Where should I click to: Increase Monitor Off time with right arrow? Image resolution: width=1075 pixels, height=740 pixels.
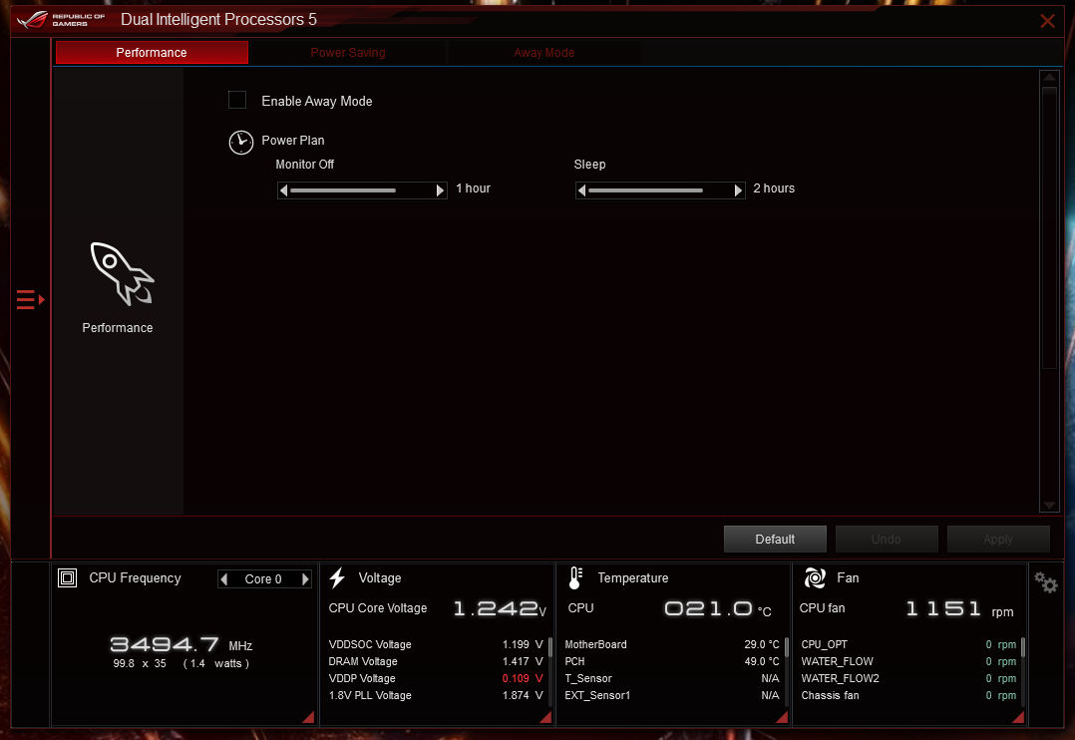pyautogui.click(x=440, y=189)
